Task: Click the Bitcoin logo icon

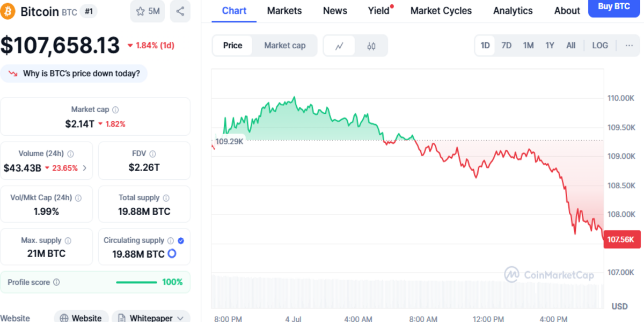Action: 9,11
